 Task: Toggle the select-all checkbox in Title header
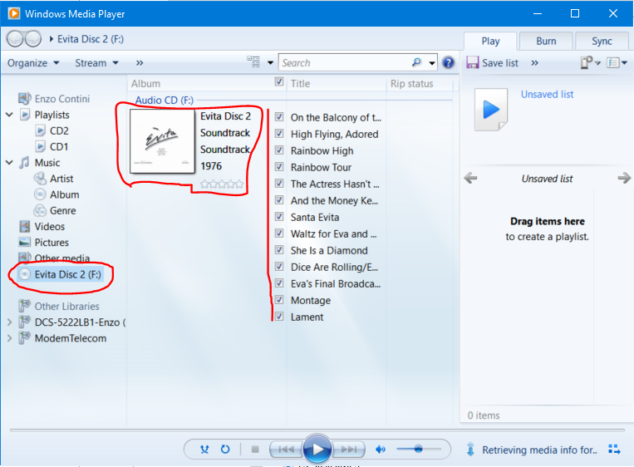[279, 83]
